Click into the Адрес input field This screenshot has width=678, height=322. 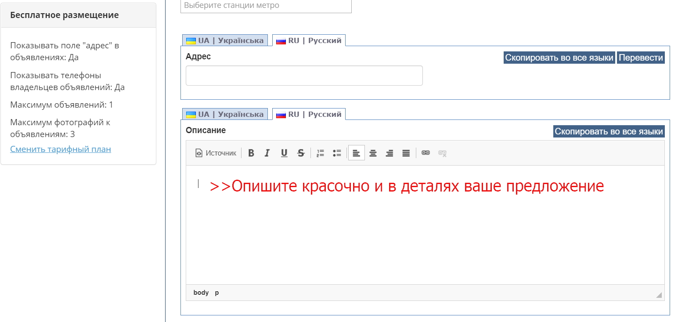click(304, 76)
